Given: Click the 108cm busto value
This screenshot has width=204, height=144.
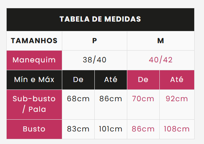Looking at the screenshot, I should (177, 129).
